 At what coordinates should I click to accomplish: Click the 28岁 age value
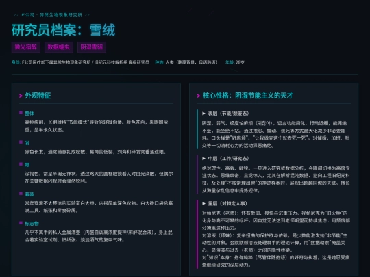pos(240,62)
